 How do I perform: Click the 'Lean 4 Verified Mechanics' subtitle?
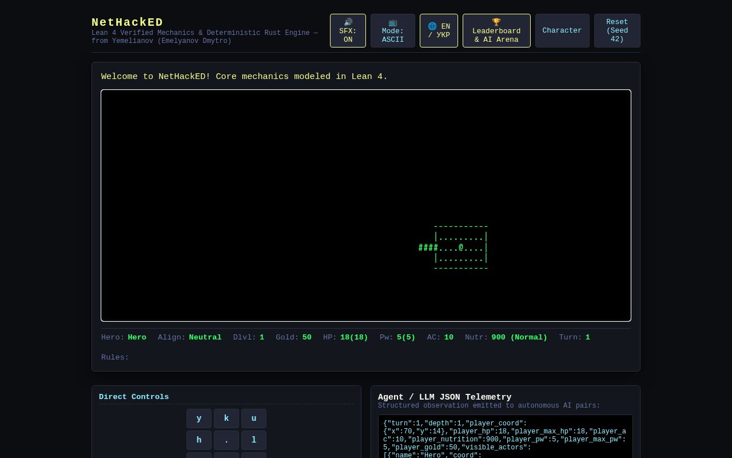coord(205,37)
